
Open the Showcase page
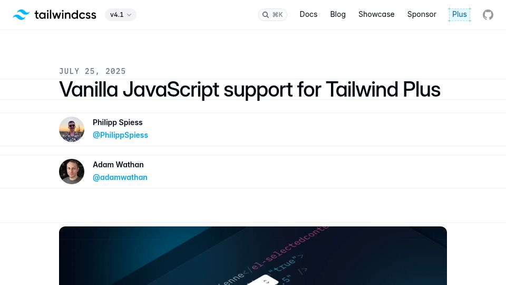(376, 15)
